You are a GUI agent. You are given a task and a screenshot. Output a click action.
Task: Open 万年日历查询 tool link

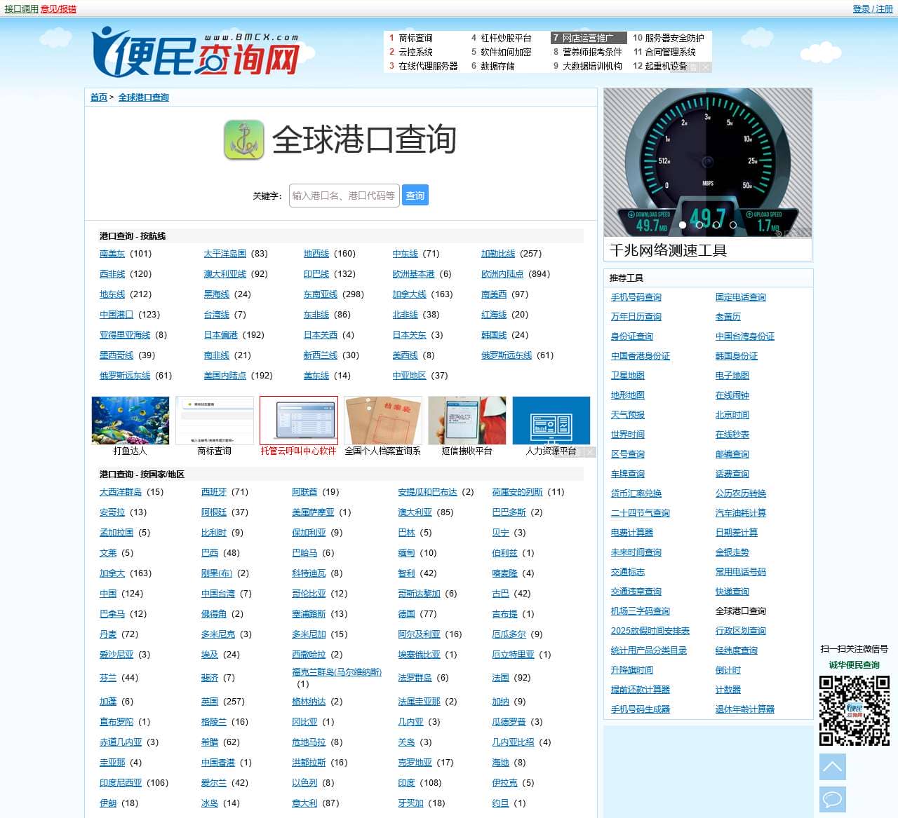click(x=636, y=317)
